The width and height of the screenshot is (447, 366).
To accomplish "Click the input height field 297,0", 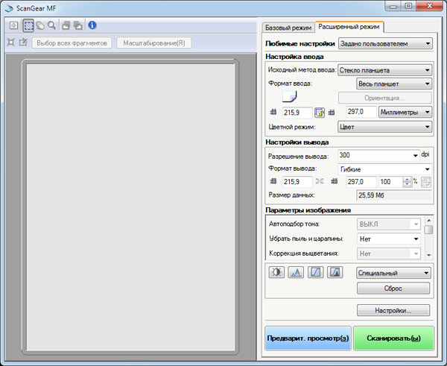I will pos(361,112).
